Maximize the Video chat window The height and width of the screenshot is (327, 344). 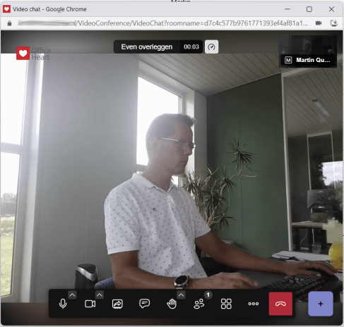(x=309, y=9)
